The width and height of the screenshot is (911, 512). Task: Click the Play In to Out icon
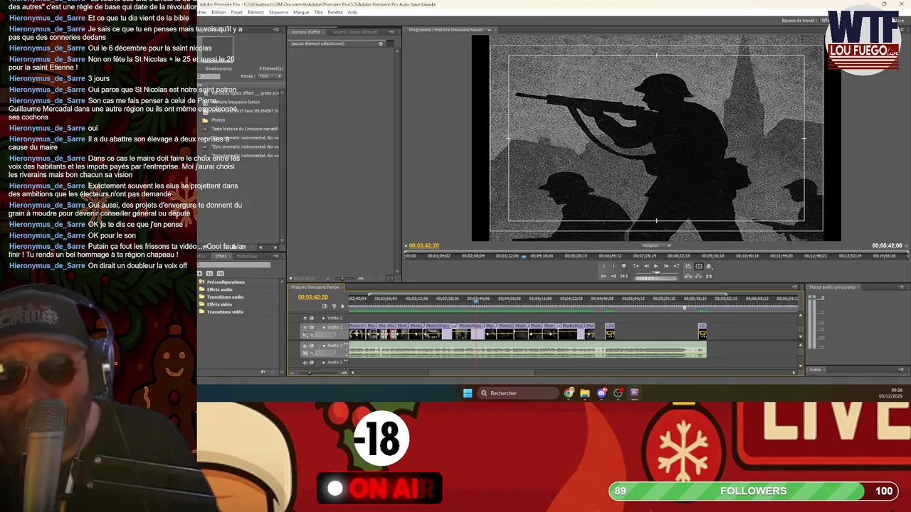pyautogui.click(x=624, y=276)
